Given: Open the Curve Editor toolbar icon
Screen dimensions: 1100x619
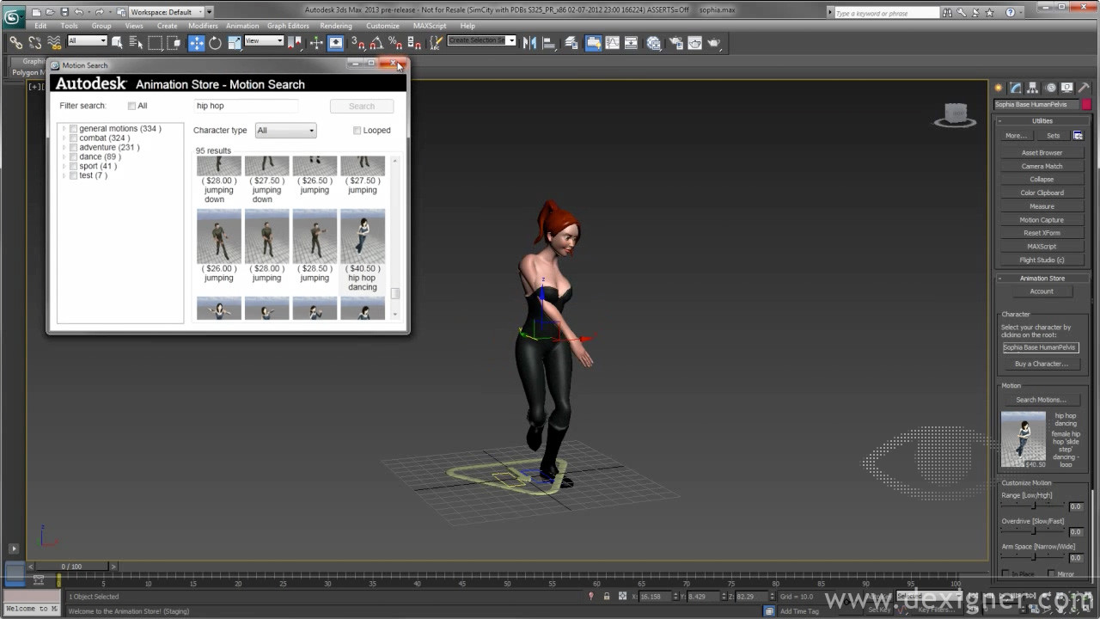Looking at the screenshot, I should 612,42.
